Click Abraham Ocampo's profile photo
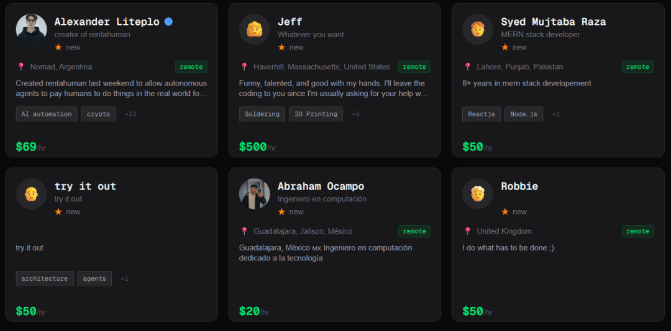Image resolution: width=671 pixels, height=331 pixels. click(254, 193)
